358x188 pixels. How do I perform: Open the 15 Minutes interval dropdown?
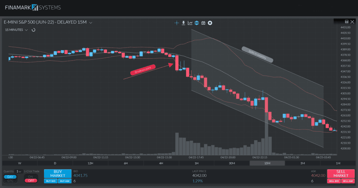point(26,30)
